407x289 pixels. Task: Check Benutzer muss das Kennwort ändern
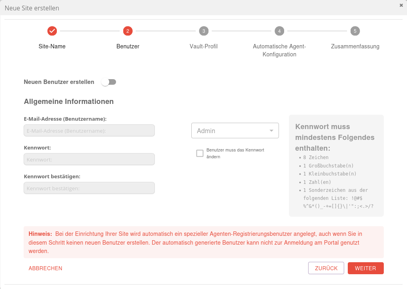pyautogui.click(x=200, y=153)
